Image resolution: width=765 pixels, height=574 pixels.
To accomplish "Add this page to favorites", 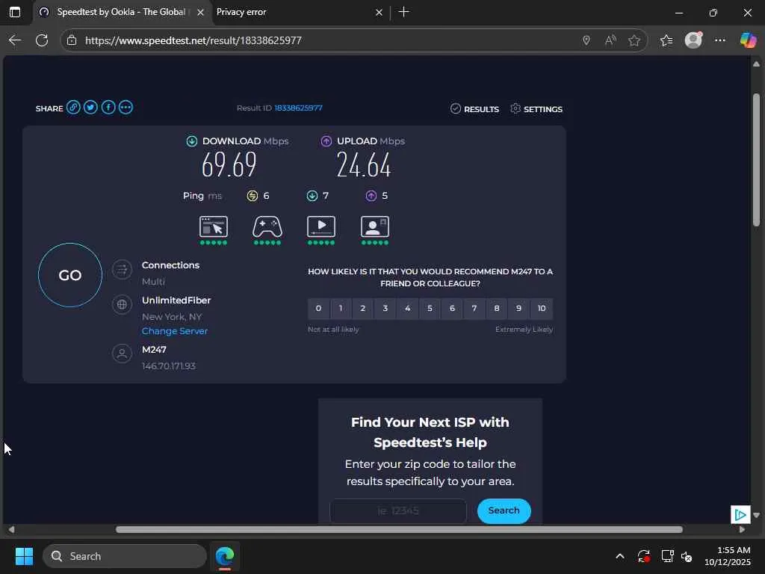I will [634, 40].
